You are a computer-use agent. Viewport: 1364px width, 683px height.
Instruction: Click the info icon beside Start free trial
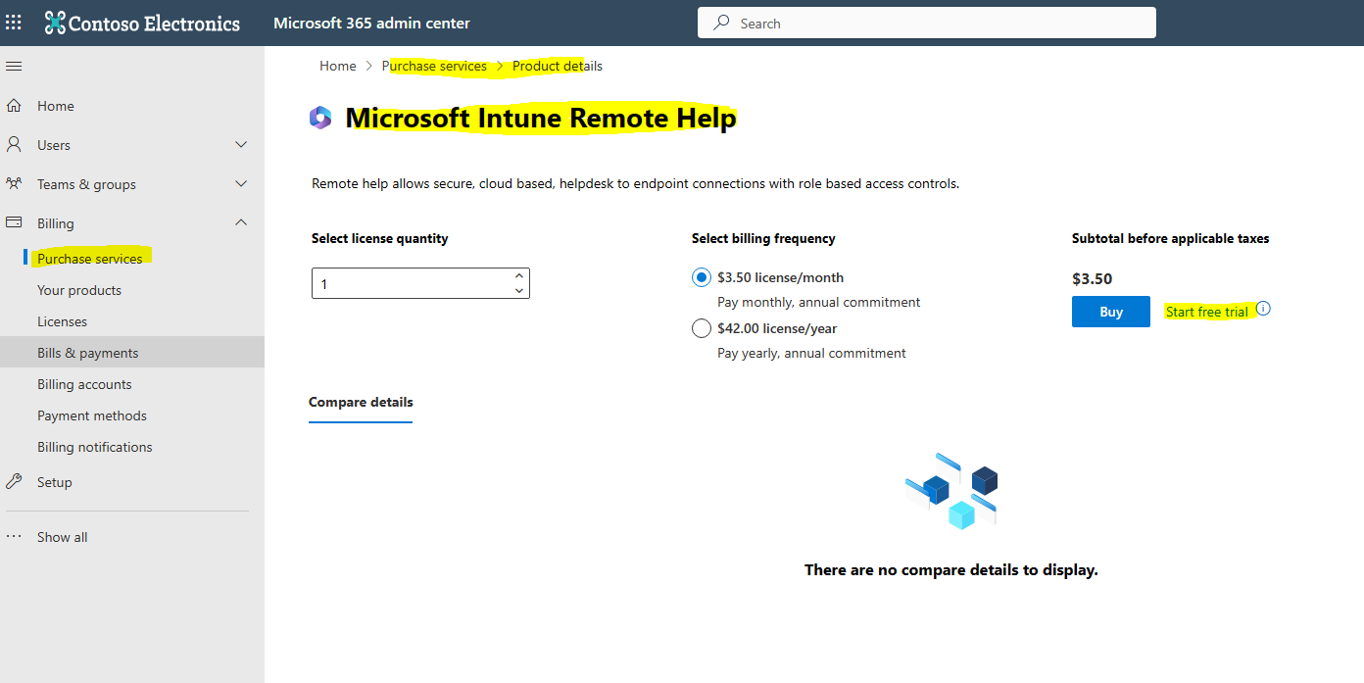1263,309
